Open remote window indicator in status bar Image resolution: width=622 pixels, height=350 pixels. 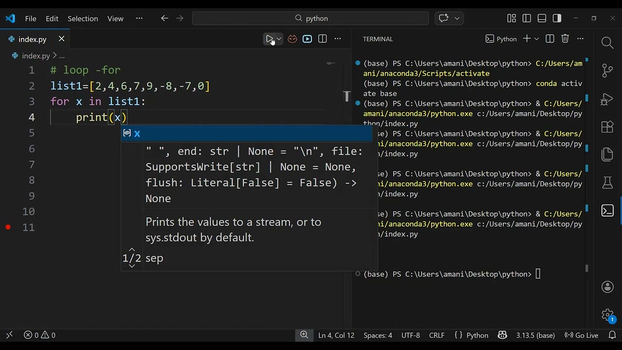9,335
